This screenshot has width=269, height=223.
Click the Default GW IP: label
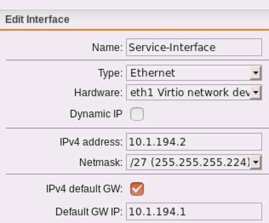[89, 212]
